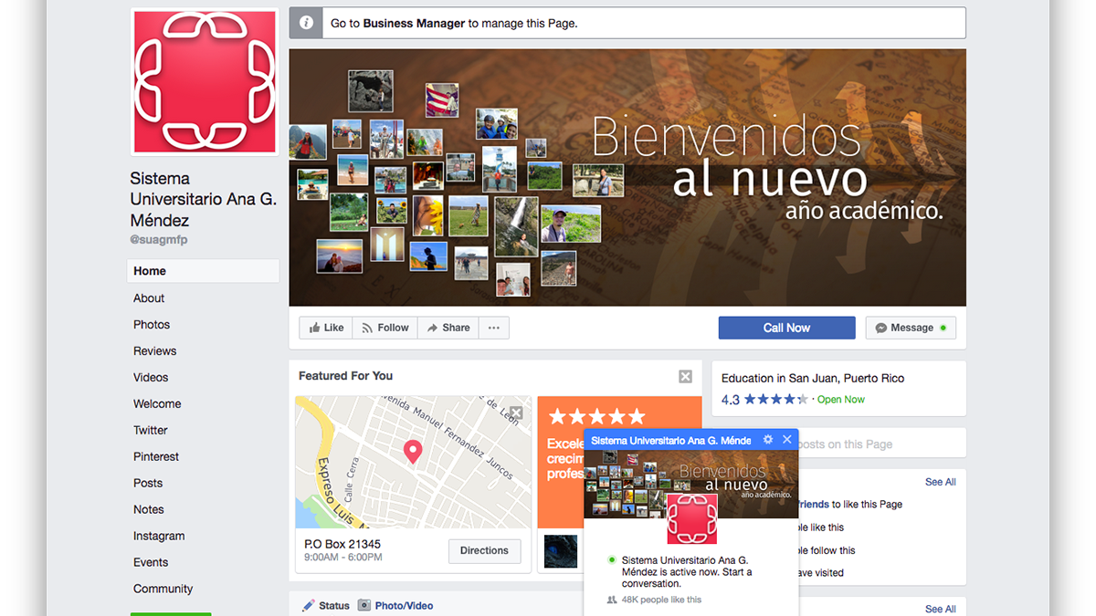This screenshot has width=1096, height=616.
Task: Dismiss the map card with its X
Action: pos(516,412)
